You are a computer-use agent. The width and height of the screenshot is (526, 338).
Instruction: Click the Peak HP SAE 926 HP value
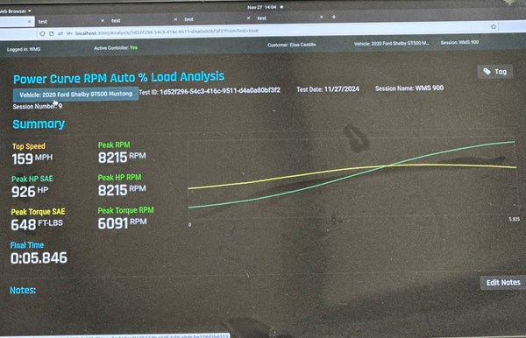pos(30,191)
